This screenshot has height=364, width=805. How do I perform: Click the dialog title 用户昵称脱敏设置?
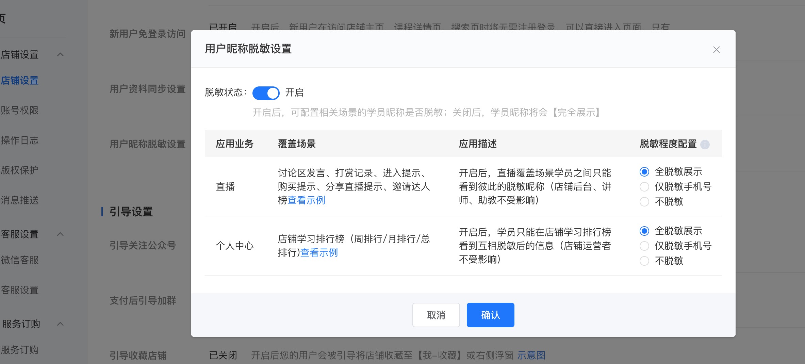click(248, 49)
